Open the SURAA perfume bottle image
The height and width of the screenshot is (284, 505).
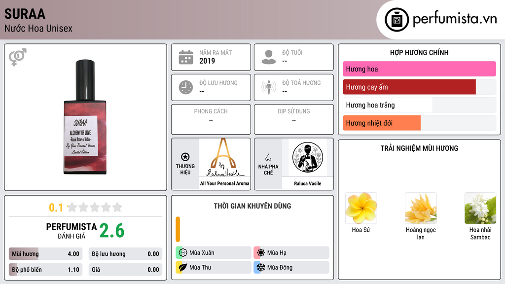tap(85, 117)
